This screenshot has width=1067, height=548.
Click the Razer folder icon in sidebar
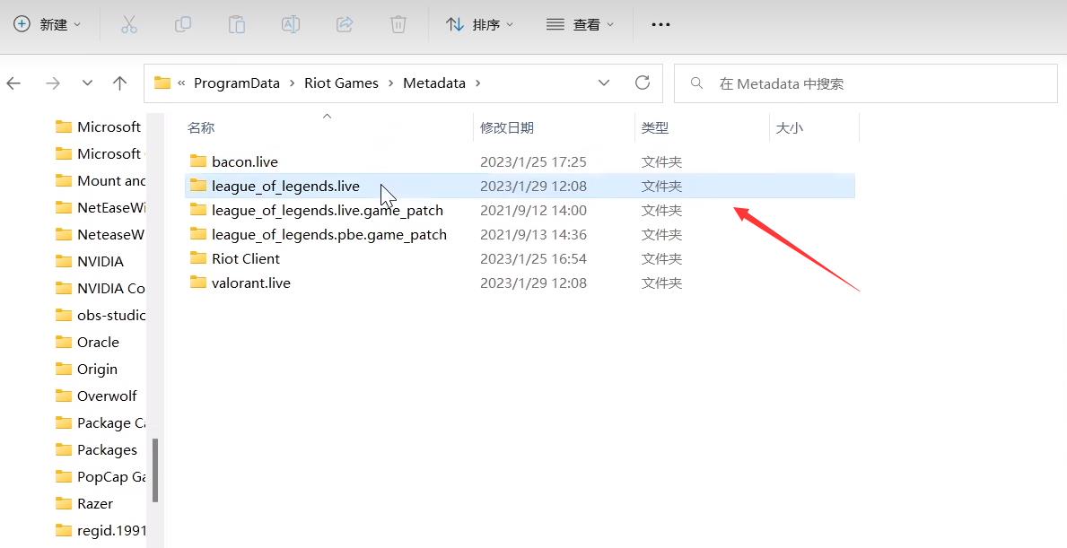point(64,503)
